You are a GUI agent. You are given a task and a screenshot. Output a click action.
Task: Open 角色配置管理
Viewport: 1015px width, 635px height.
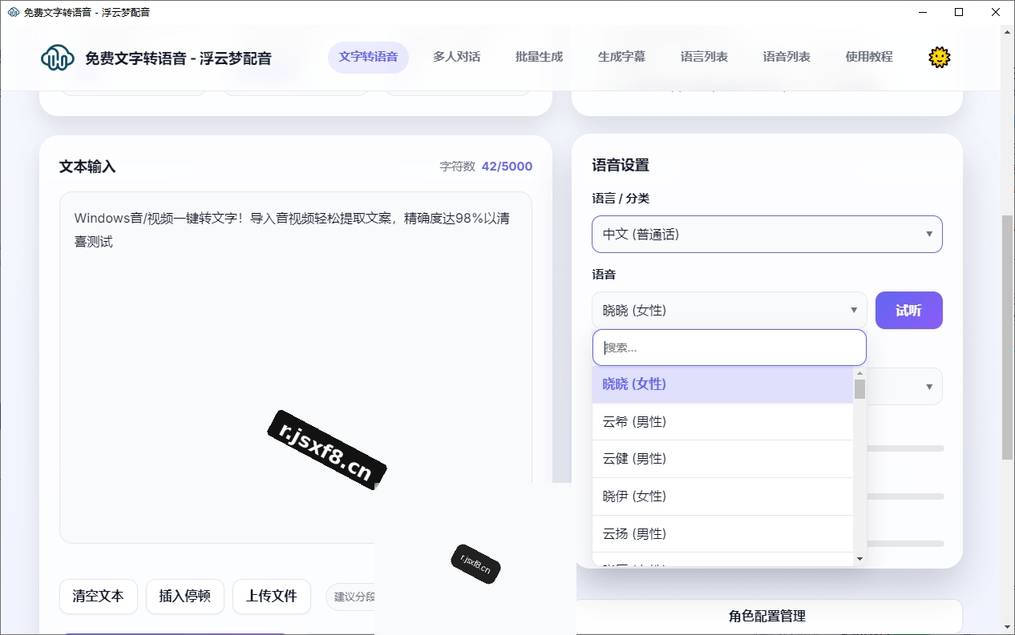[x=767, y=616]
